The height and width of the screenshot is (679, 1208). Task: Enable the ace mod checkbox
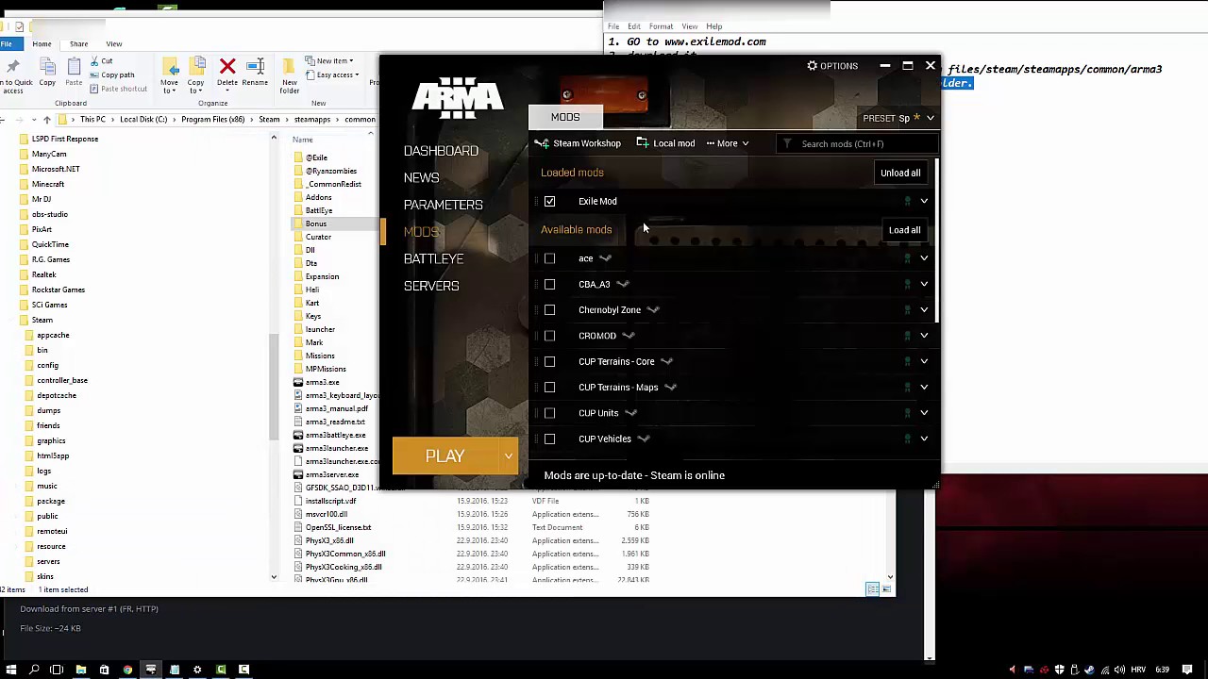(549, 258)
